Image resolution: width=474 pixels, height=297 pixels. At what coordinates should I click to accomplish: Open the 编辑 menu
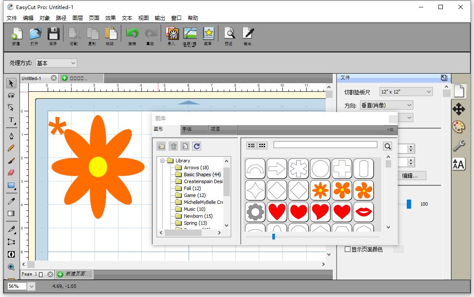(28, 18)
